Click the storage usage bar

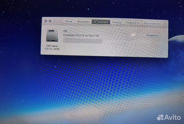point(113,42)
